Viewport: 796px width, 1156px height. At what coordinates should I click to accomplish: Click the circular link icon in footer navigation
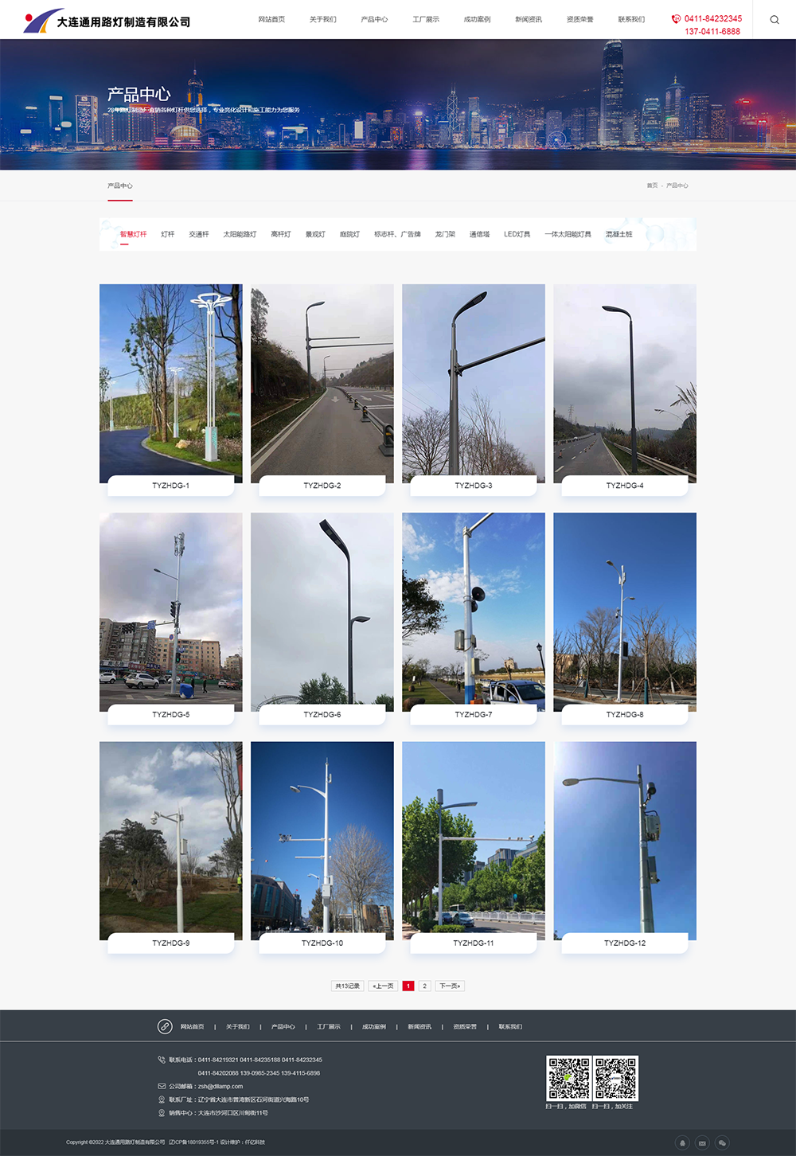[x=165, y=1026]
